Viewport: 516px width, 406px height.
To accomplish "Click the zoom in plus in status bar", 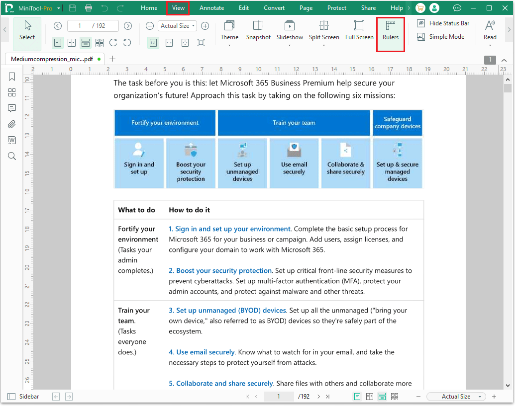I will (x=494, y=397).
